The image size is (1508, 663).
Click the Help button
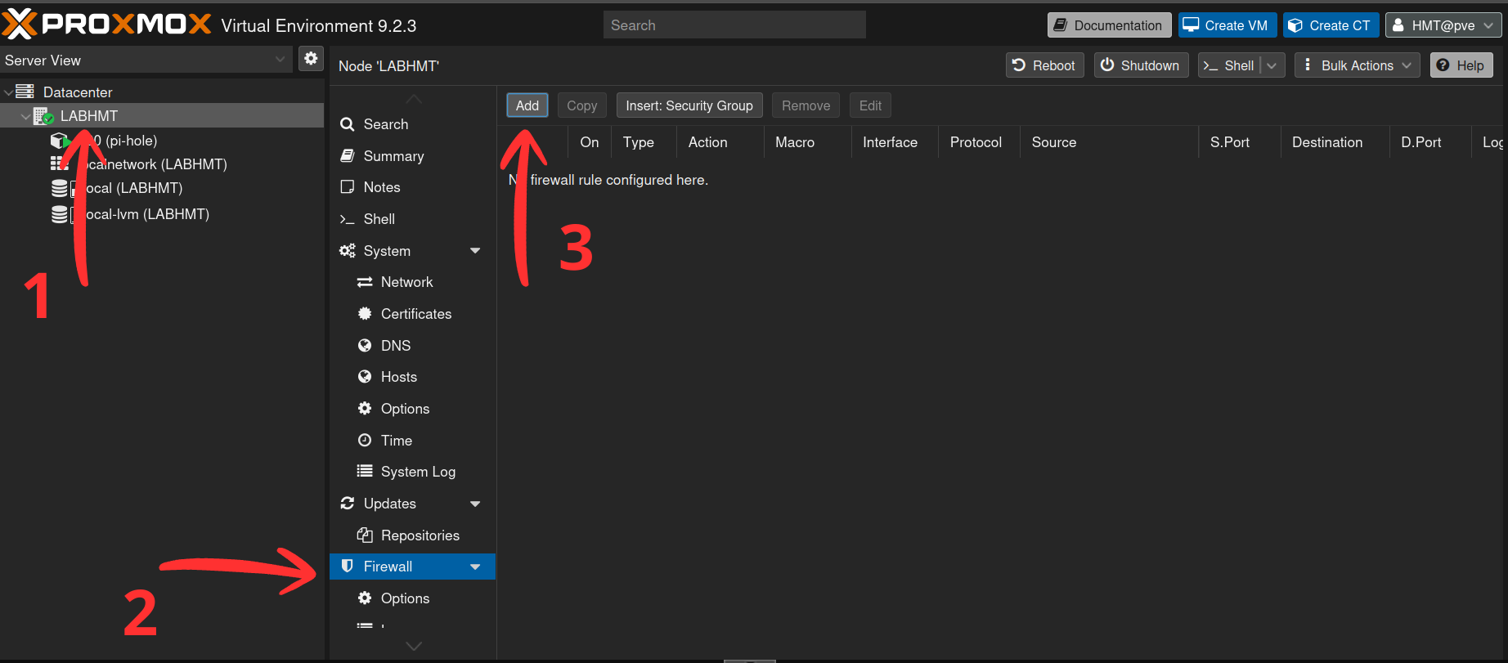[1461, 65]
